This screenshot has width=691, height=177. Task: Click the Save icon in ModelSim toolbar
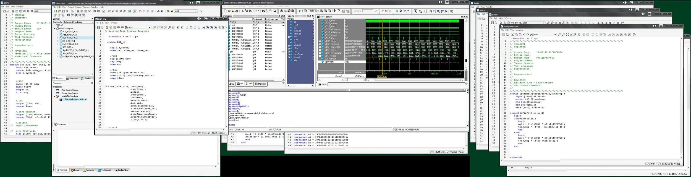pos(233,11)
